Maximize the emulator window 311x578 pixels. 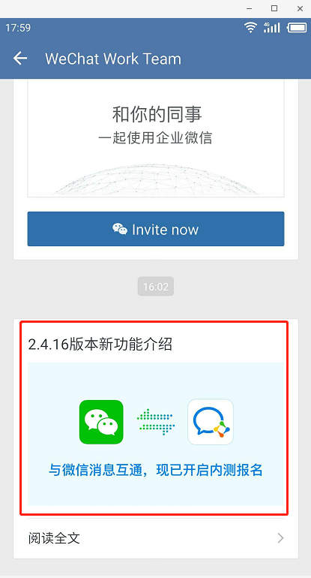(x=274, y=8)
